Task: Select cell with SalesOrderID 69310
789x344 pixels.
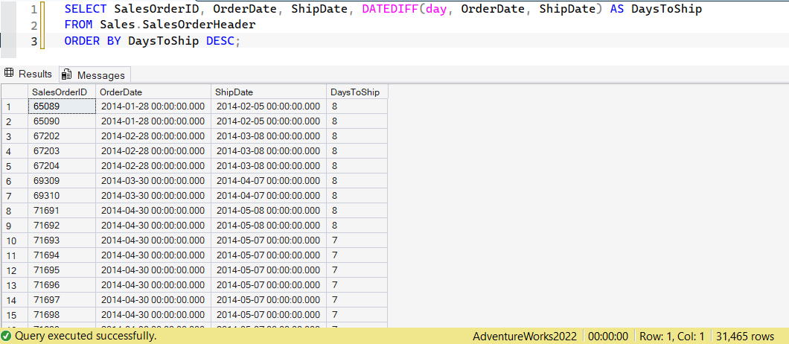Action: (x=62, y=195)
